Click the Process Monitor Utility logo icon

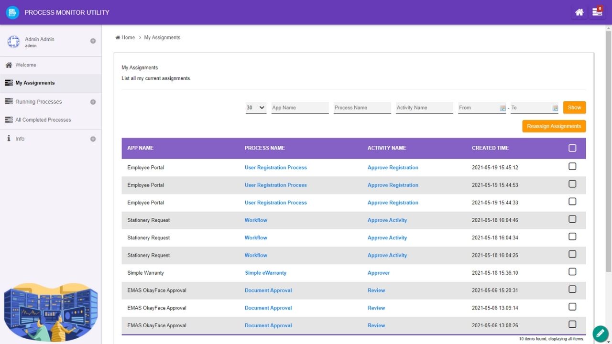[x=12, y=12]
